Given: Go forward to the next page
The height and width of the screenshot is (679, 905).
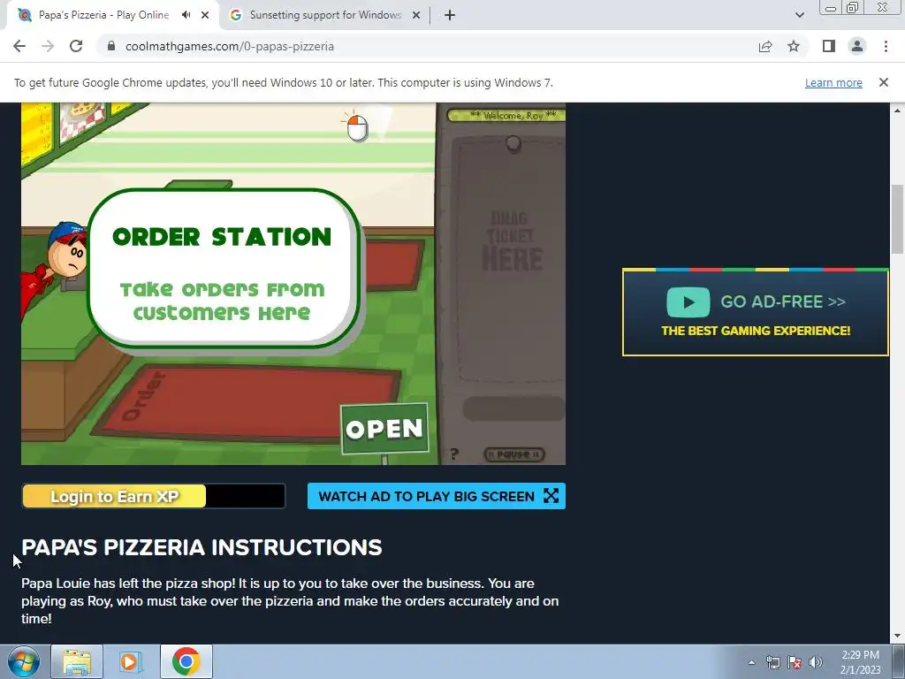Looking at the screenshot, I should tap(48, 46).
